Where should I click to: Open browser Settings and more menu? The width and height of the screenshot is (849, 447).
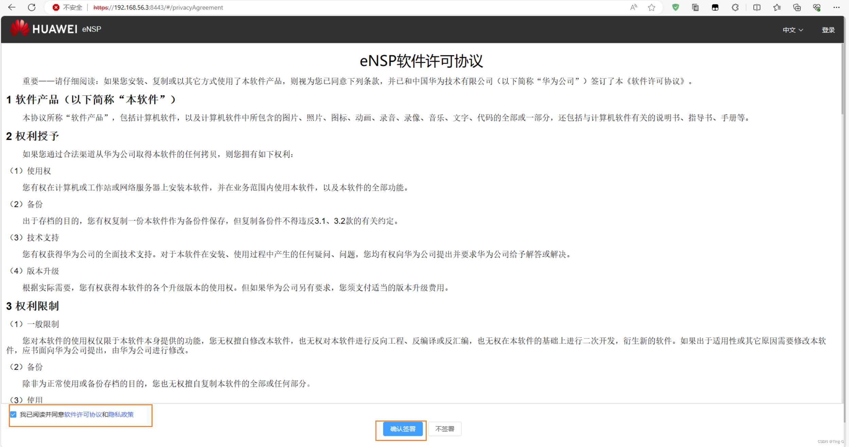coord(836,7)
